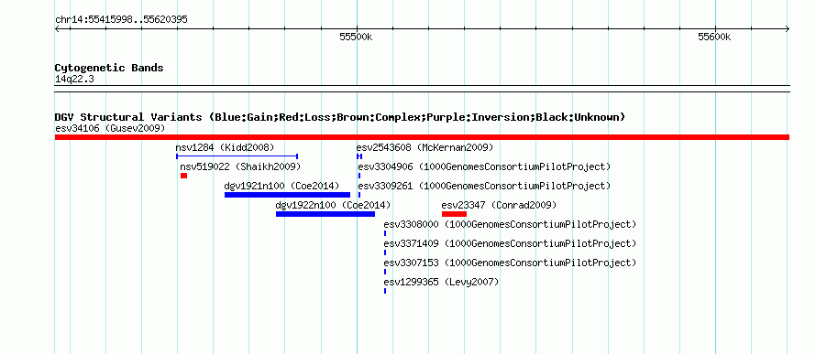Click the dgv1921n100 (Coe2014) label
Viewport: 816px width, 354px height.
click(x=281, y=186)
